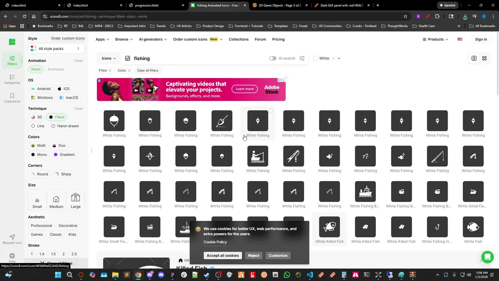Select the Multi color filter swatch
This screenshot has height=281, width=499.
38,146
